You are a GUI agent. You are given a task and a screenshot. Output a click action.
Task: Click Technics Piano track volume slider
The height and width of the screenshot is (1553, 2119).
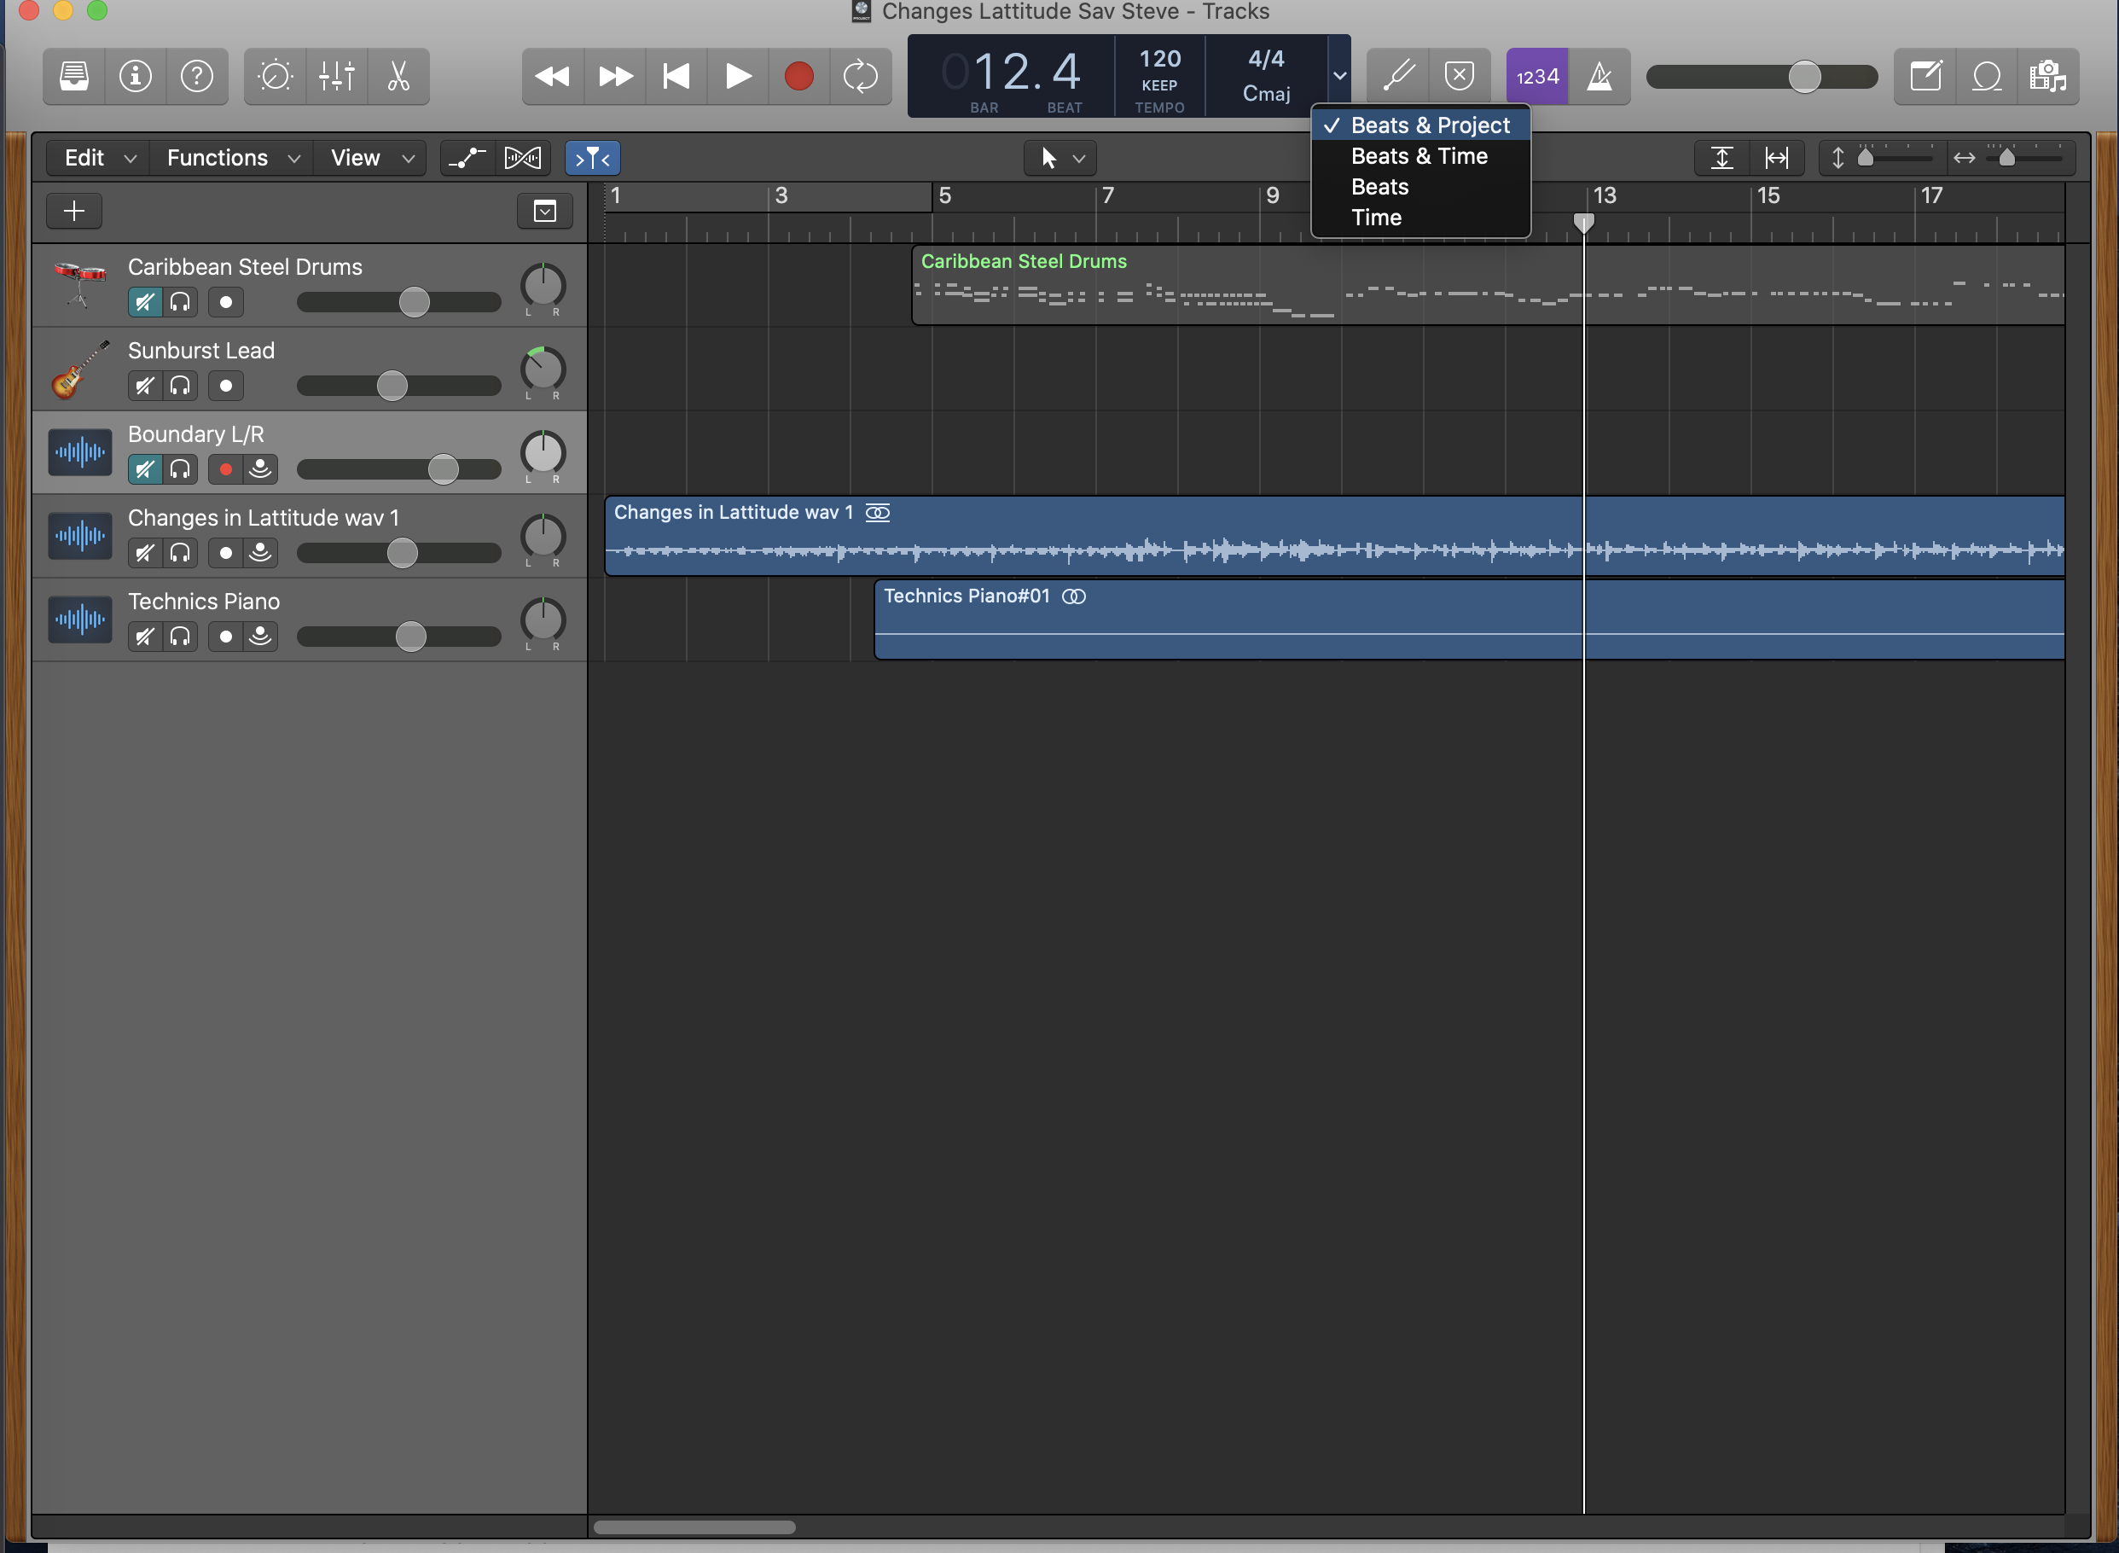click(x=409, y=637)
